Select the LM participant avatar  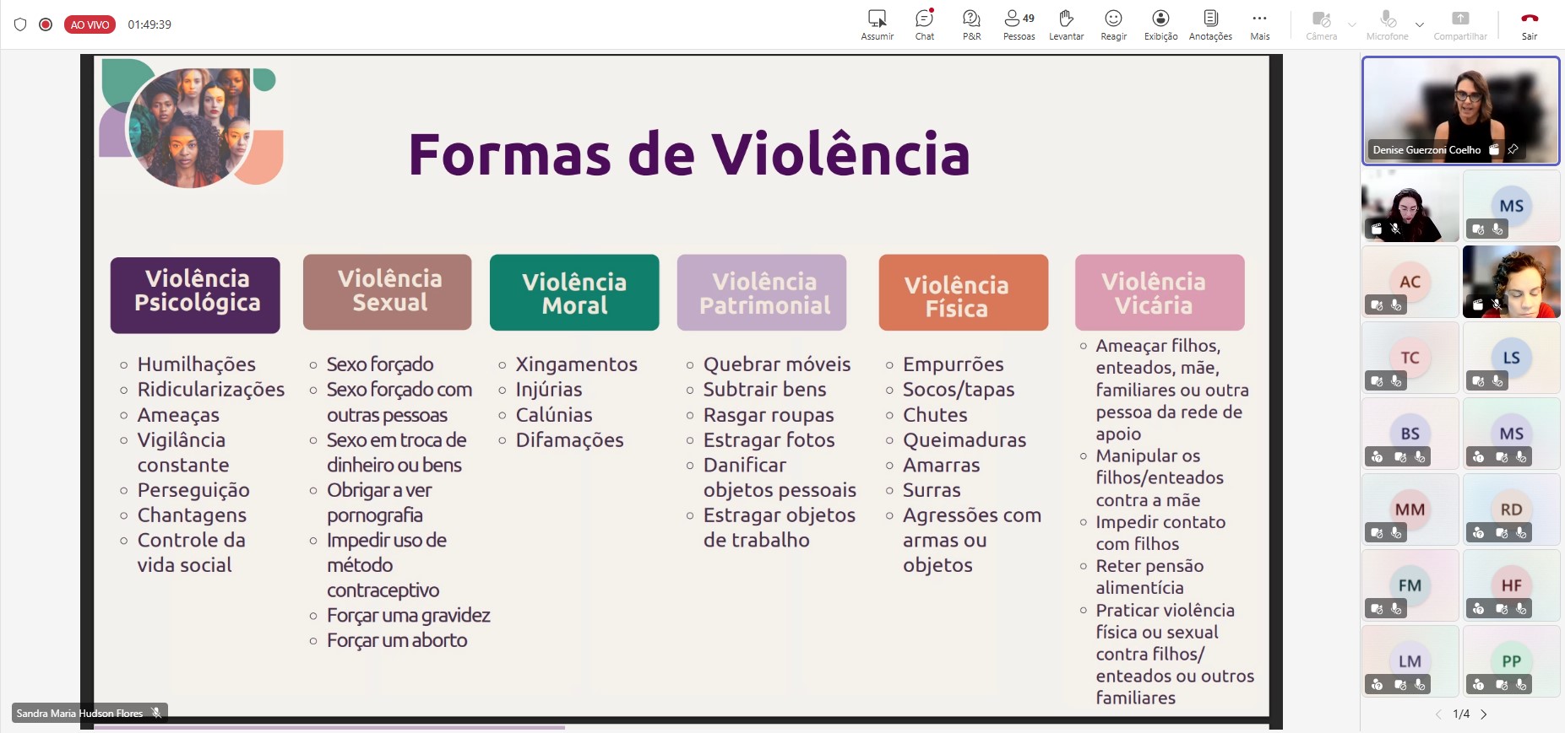[1410, 661]
